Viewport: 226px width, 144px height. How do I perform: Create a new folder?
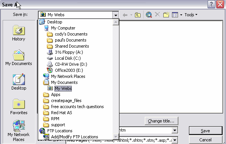tap(166, 15)
